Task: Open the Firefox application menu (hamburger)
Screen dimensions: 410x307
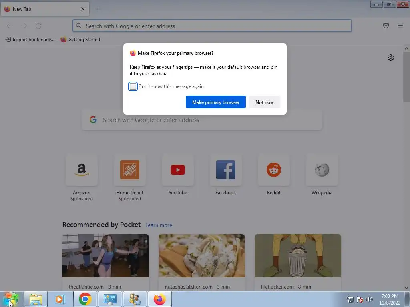Action: 400,26
